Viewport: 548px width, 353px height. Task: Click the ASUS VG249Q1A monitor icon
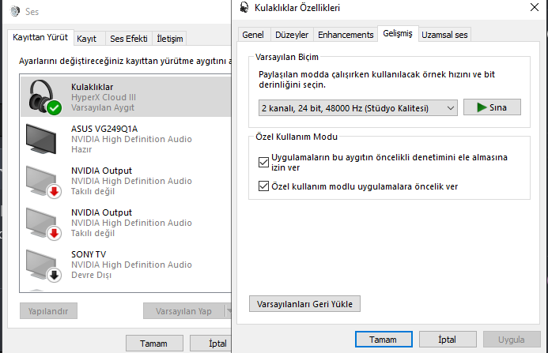click(x=43, y=138)
